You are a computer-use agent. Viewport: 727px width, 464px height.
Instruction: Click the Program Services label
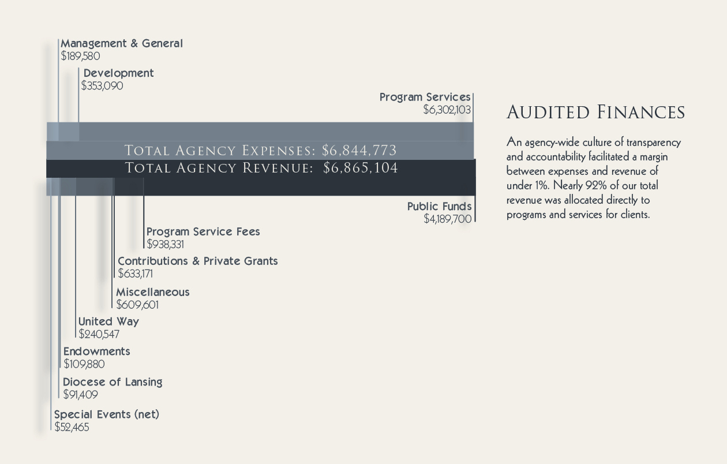click(425, 97)
